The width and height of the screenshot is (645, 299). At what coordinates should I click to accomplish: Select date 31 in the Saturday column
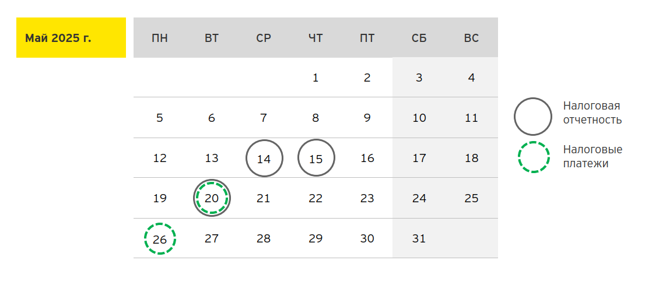pos(419,238)
